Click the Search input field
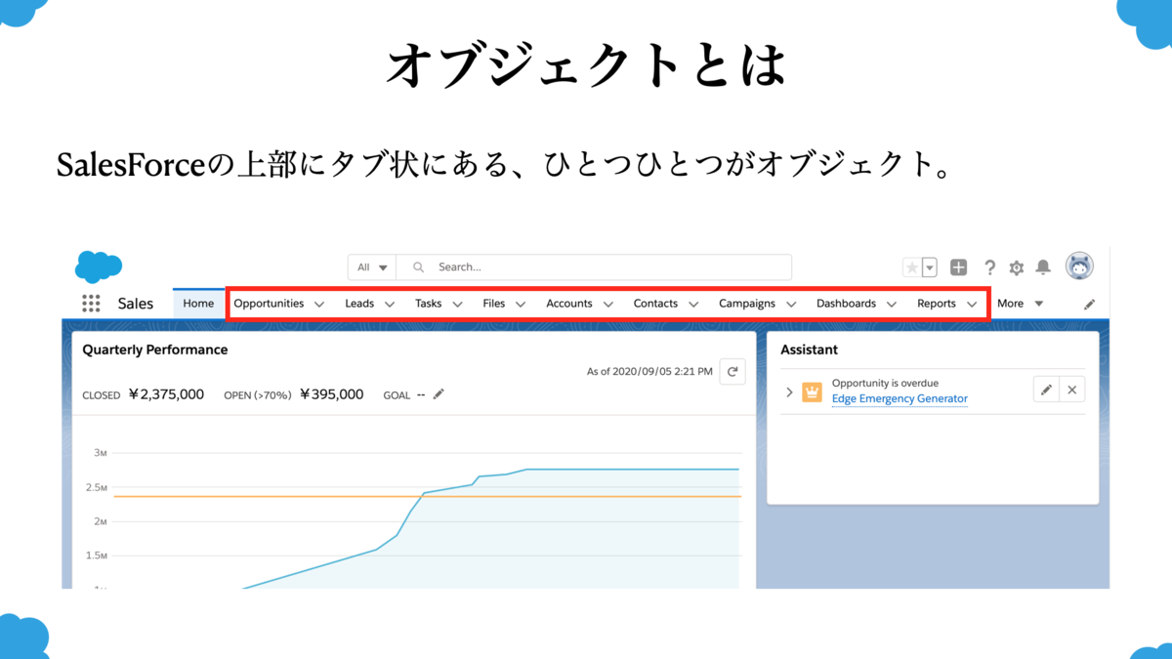 tap(596, 267)
